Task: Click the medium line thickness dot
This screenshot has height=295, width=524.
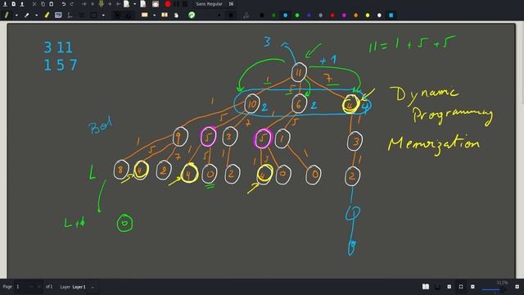Action: (x=219, y=16)
